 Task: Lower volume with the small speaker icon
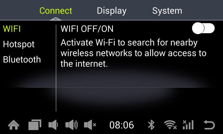tap(53, 125)
